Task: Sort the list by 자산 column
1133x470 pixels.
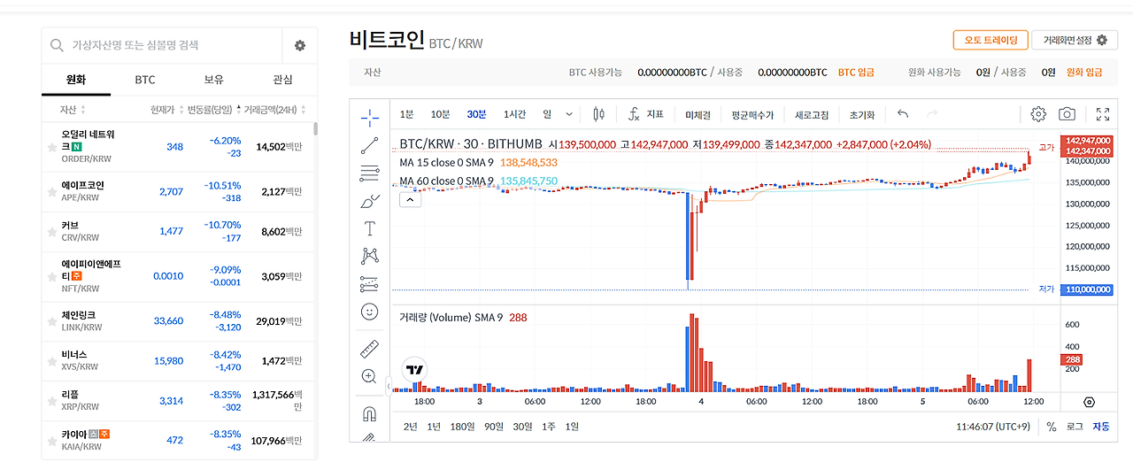Action: point(73,110)
